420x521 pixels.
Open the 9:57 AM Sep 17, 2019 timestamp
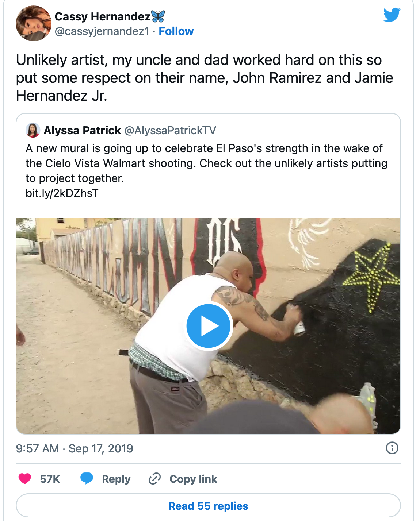click(x=75, y=448)
